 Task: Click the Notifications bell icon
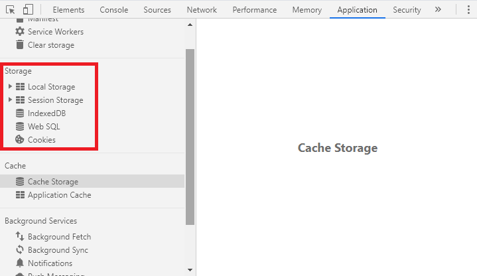pyautogui.click(x=20, y=263)
